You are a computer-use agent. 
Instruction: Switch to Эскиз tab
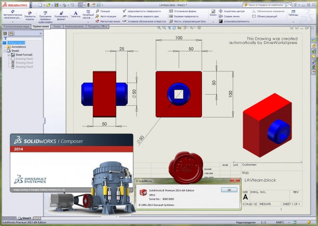57,26
